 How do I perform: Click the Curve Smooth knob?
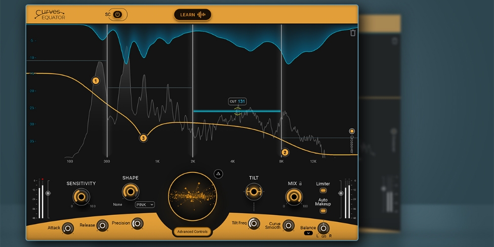tap(288, 225)
